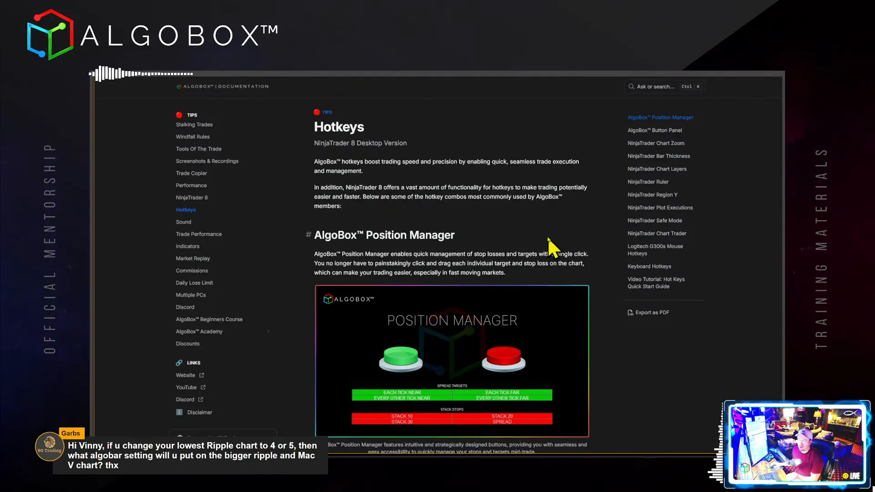Open Trade Copier page

point(191,174)
